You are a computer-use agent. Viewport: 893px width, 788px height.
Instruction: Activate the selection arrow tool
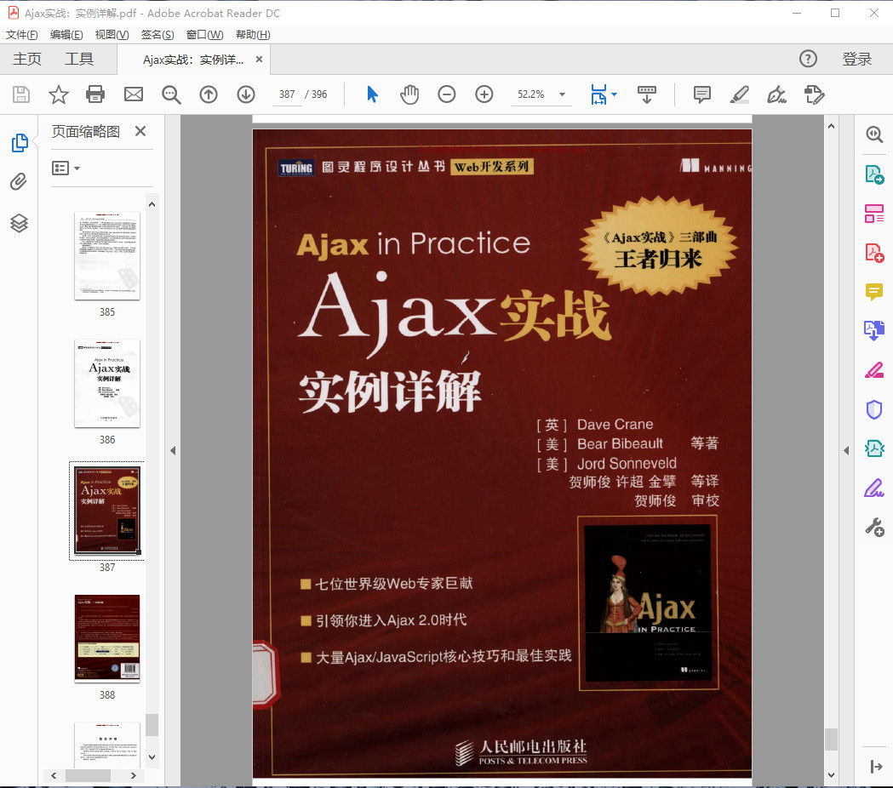coord(372,94)
